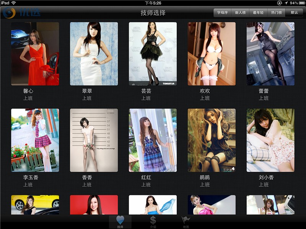Screen dimensions: 306x229
Task: Open 李玉香's photo card
Action: [35, 140]
